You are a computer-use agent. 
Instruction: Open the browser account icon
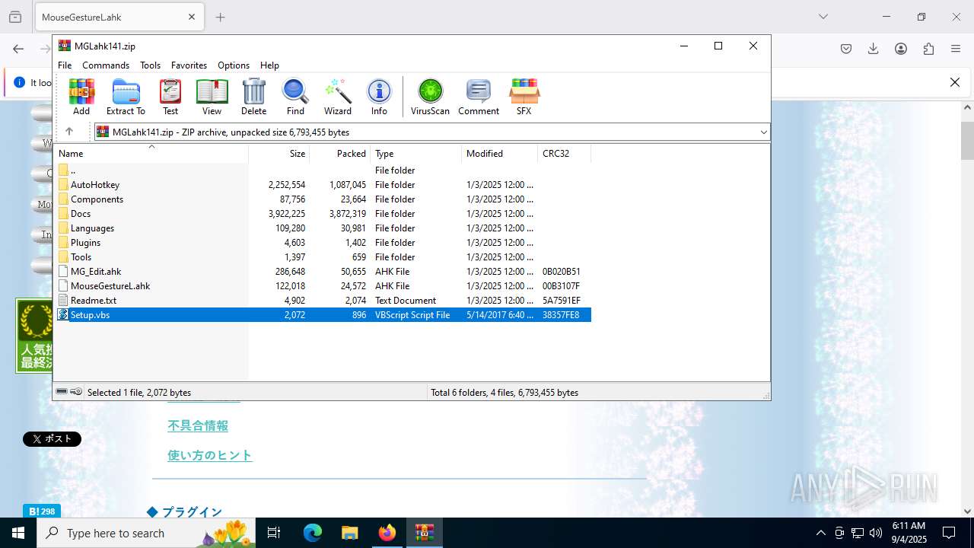pyautogui.click(x=901, y=49)
